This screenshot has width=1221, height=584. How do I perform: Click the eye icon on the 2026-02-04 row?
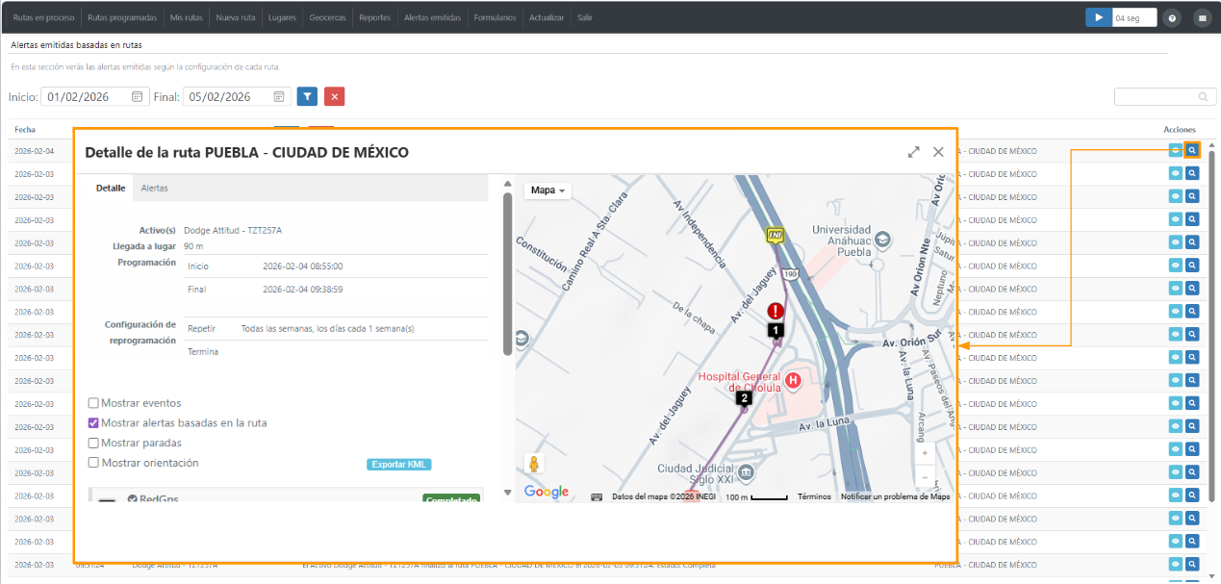(1175, 150)
